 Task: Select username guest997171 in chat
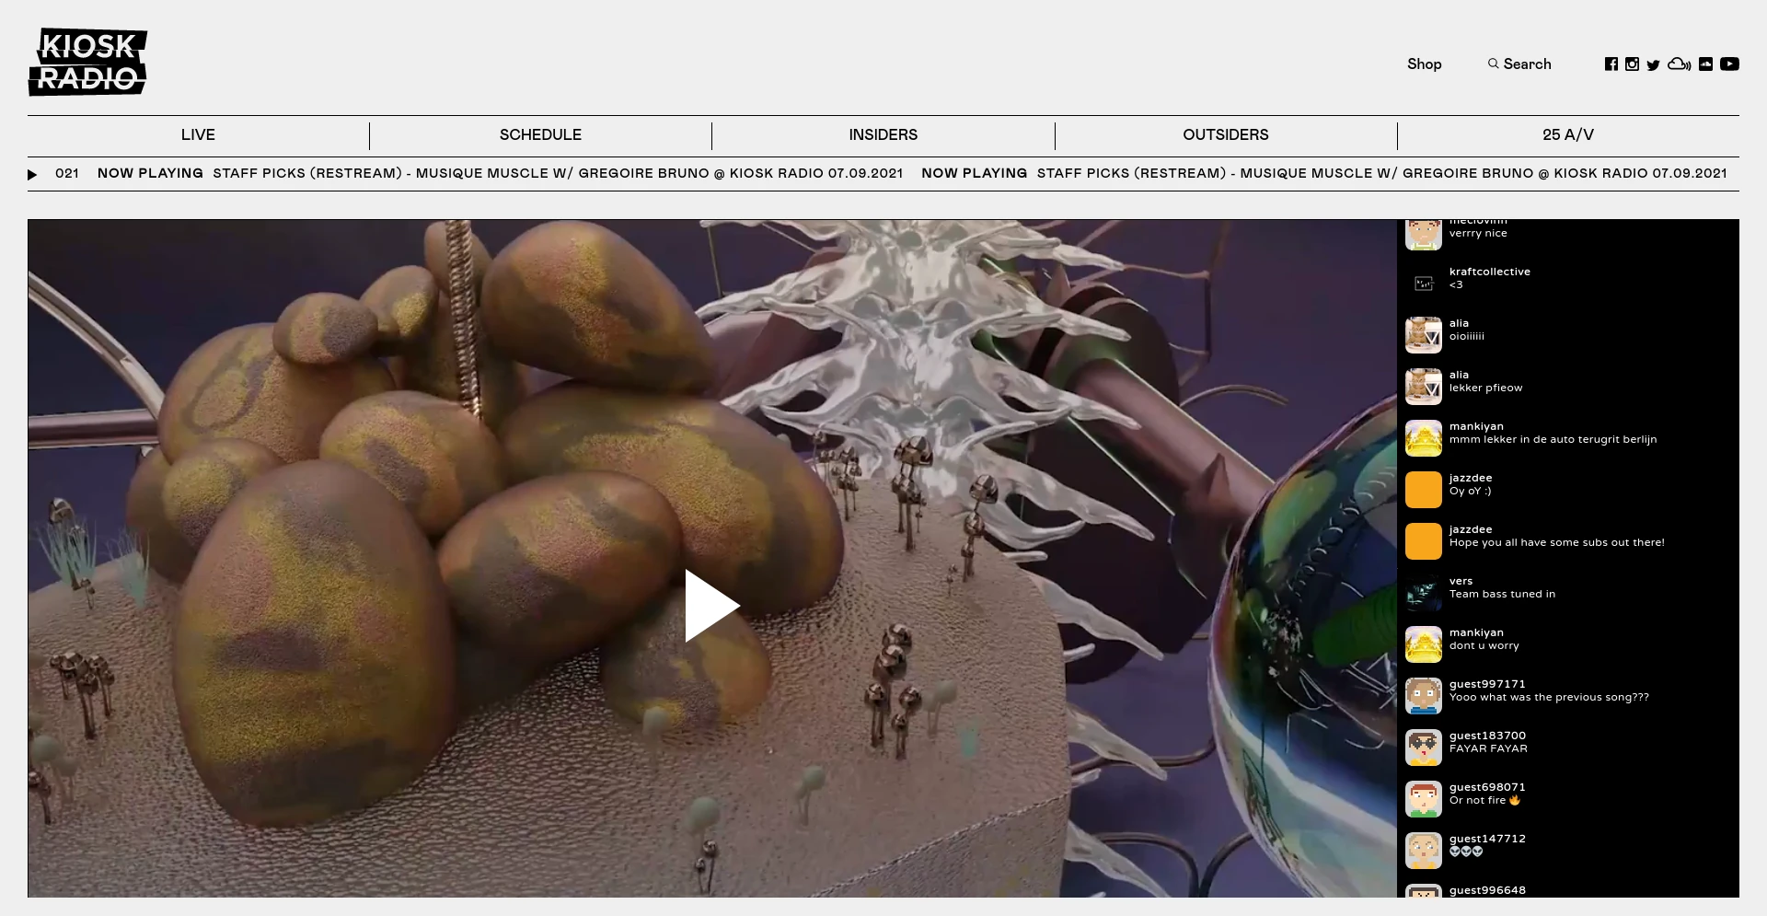pyautogui.click(x=1486, y=684)
